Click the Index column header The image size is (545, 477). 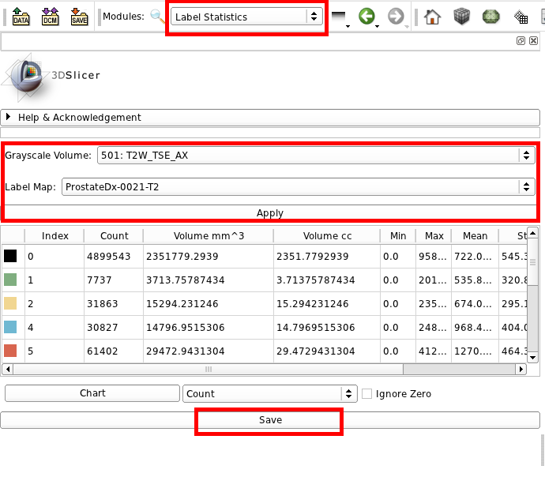pyautogui.click(x=54, y=236)
